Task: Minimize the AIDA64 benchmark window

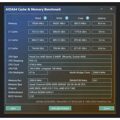Action: (102, 9)
